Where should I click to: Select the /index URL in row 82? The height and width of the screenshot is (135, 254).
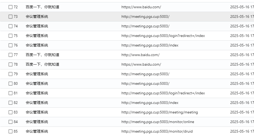point(150,103)
